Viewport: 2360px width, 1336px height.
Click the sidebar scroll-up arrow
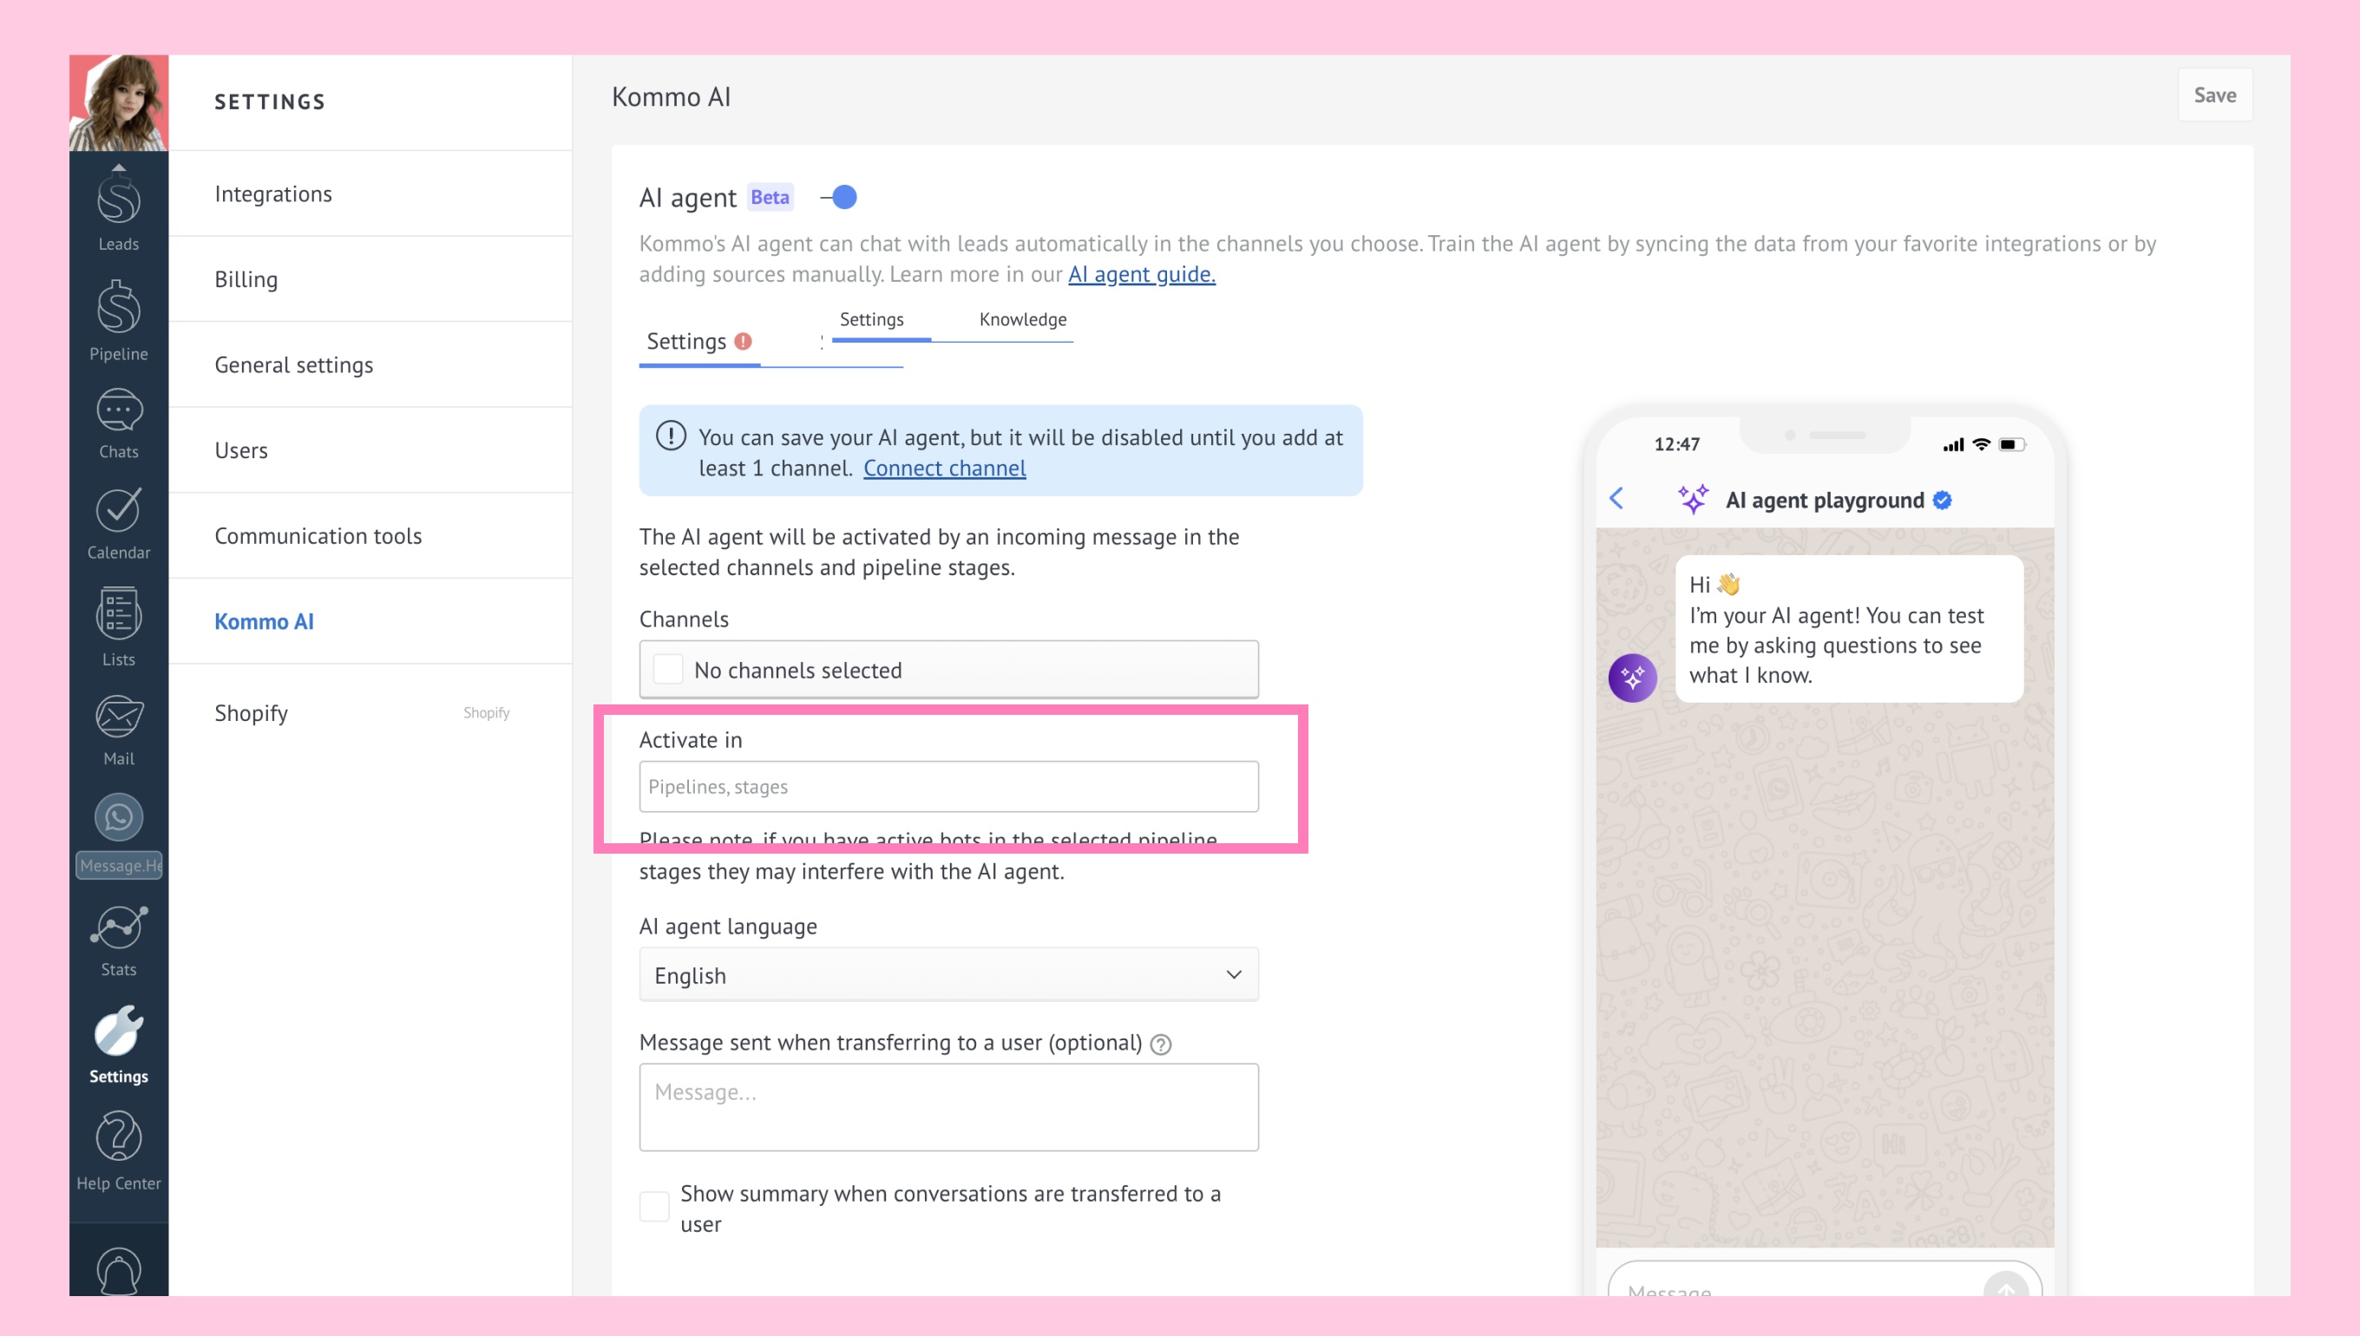point(118,167)
